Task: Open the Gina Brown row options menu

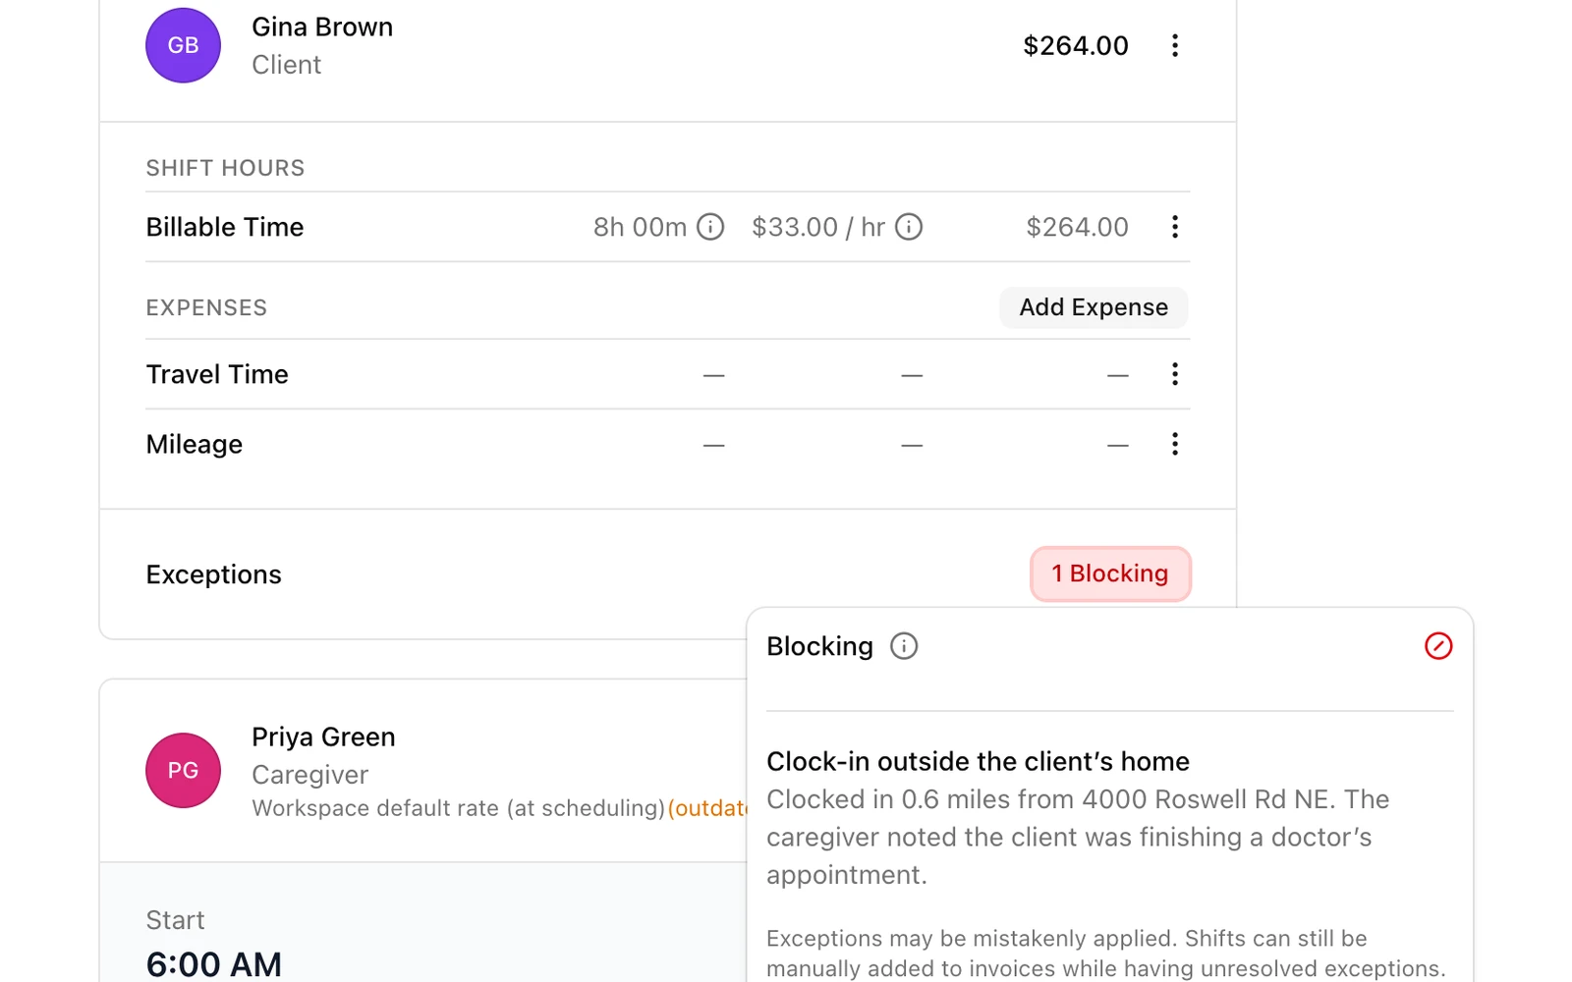Action: pos(1174,45)
